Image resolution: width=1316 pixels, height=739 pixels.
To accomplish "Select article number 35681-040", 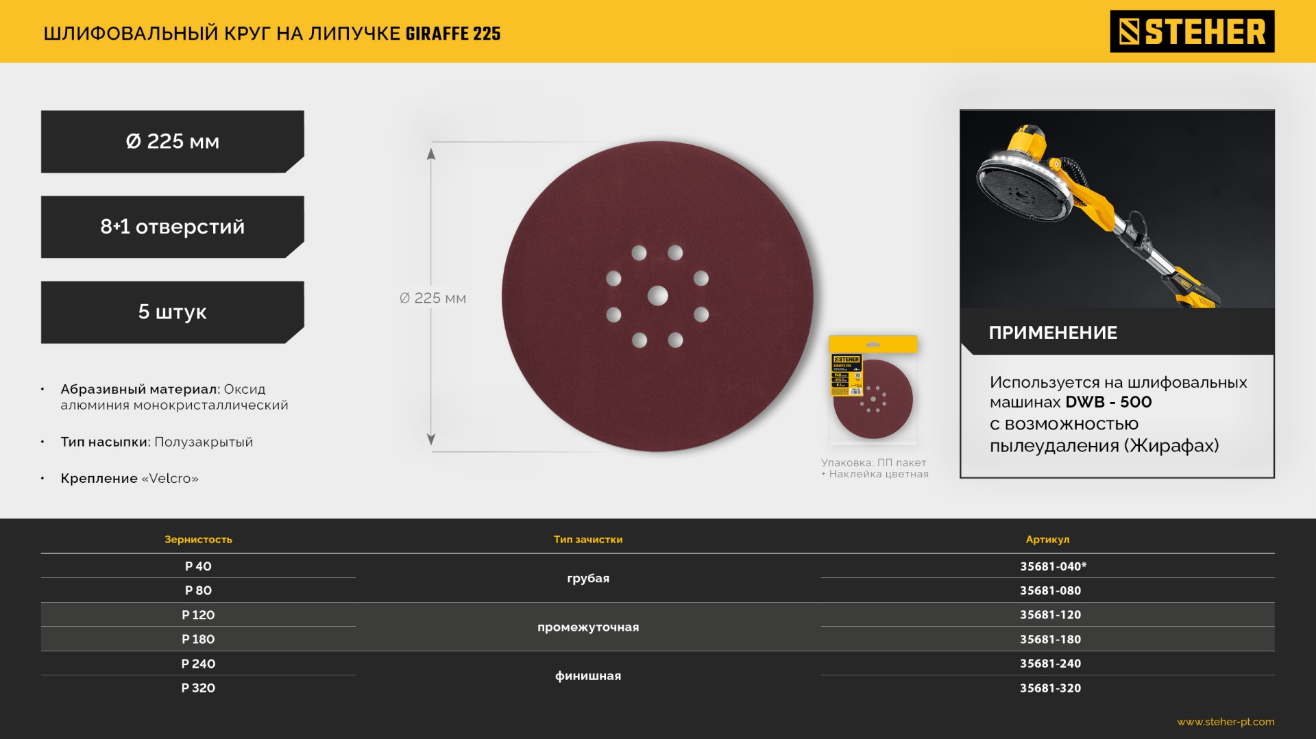I will [x=1052, y=566].
